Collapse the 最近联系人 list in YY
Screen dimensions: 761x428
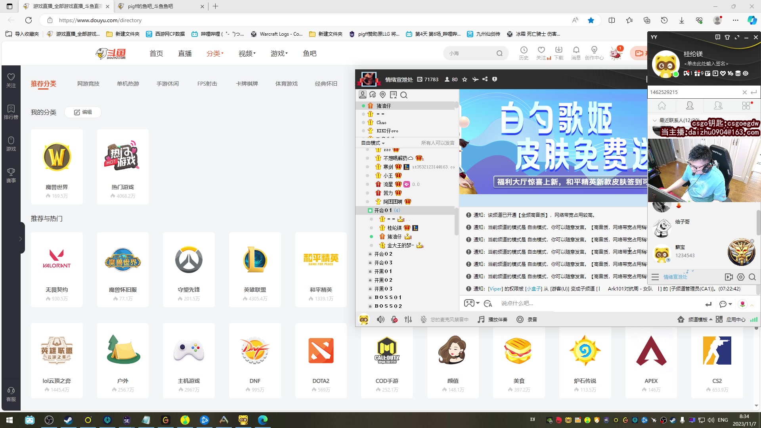[654, 120]
